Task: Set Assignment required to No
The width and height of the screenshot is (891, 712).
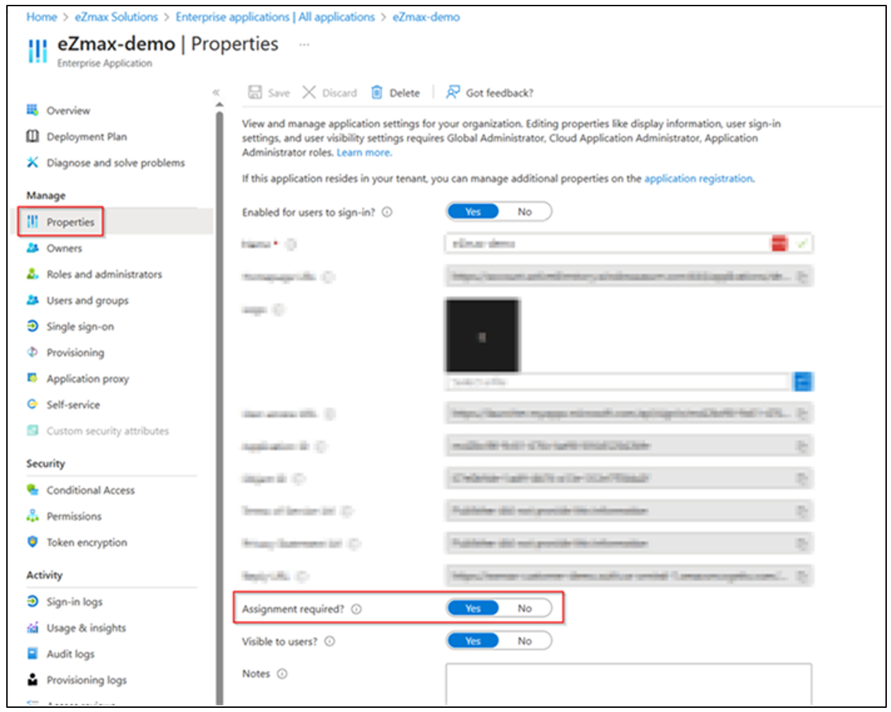Action: click(525, 609)
